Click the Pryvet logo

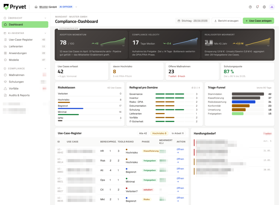pyautogui.click(x=15, y=7)
